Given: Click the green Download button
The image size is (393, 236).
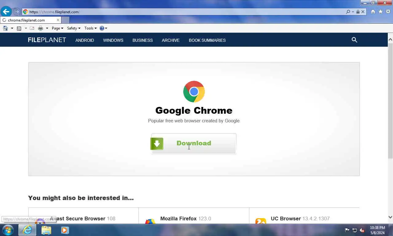Looking at the screenshot, I should [194, 144].
